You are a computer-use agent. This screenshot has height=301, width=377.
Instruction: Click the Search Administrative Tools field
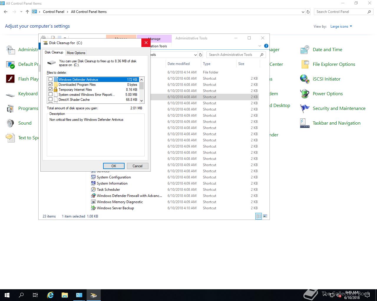click(236, 55)
